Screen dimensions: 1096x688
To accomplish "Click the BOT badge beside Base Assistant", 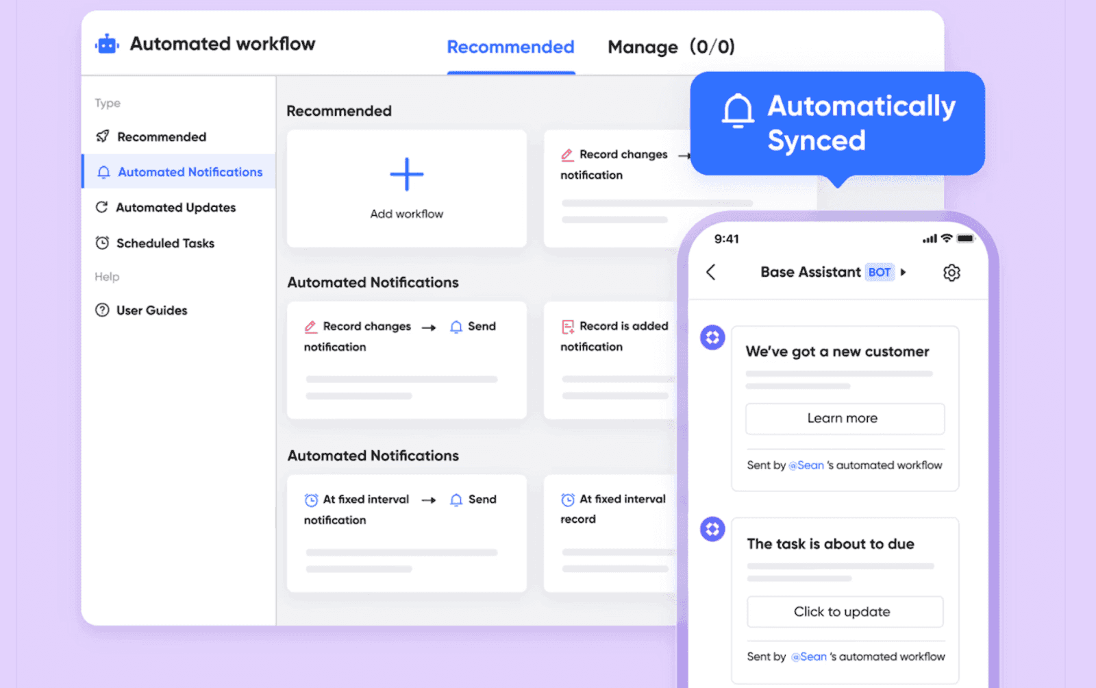I will point(880,272).
